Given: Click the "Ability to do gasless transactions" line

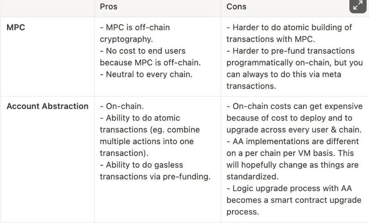Looking at the screenshot, I should [142, 165].
